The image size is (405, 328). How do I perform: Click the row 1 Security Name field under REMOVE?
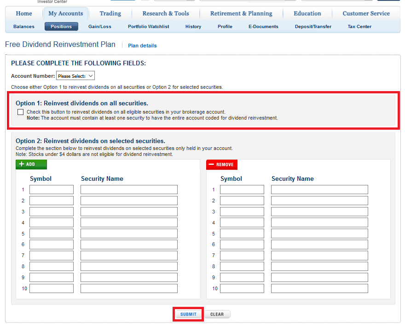pos(319,190)
